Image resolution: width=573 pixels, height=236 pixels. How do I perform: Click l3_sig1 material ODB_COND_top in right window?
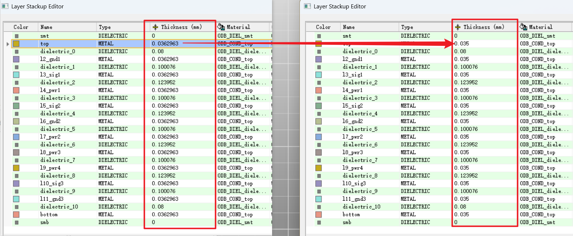538,75
